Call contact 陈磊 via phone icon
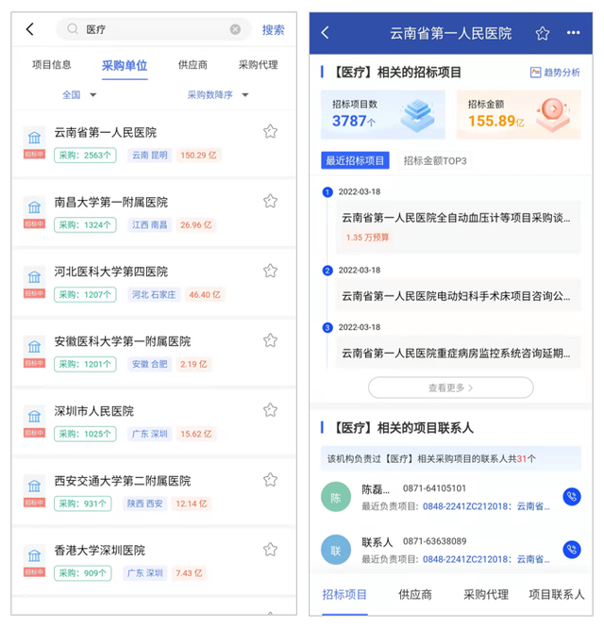This screenshot has height=627, width=604. 572,497
